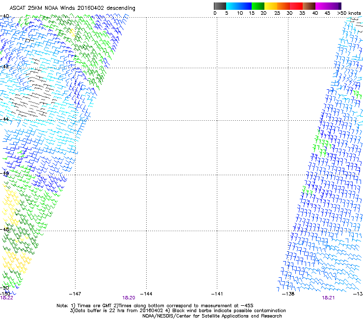Click the '-50' latitude label
Screen dimensions: 363x319
click(4, 288)
